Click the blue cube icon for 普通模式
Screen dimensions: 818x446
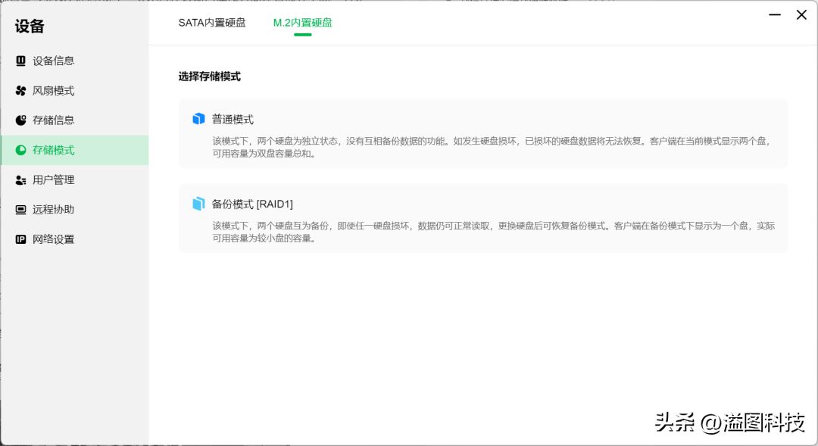coord(198,119)
